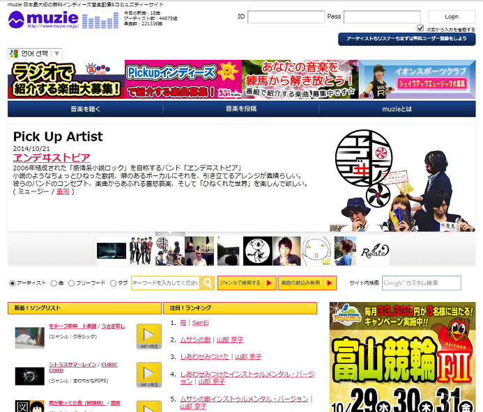Open the muzieとは menu
This screenshot has width=483, height=412.
pos(397,109)
